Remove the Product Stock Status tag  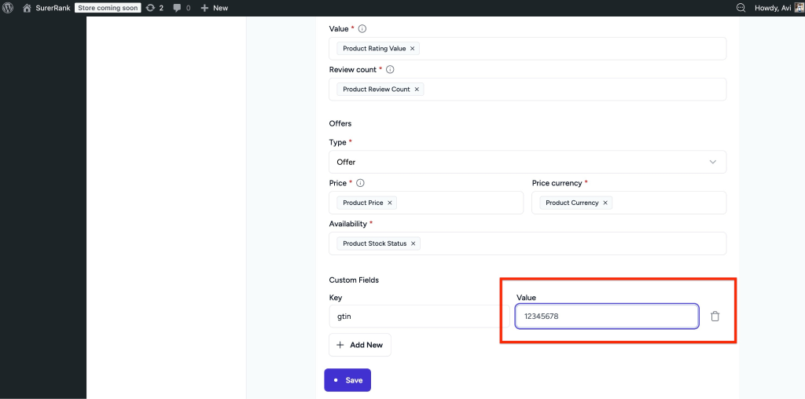pos(414,243)
